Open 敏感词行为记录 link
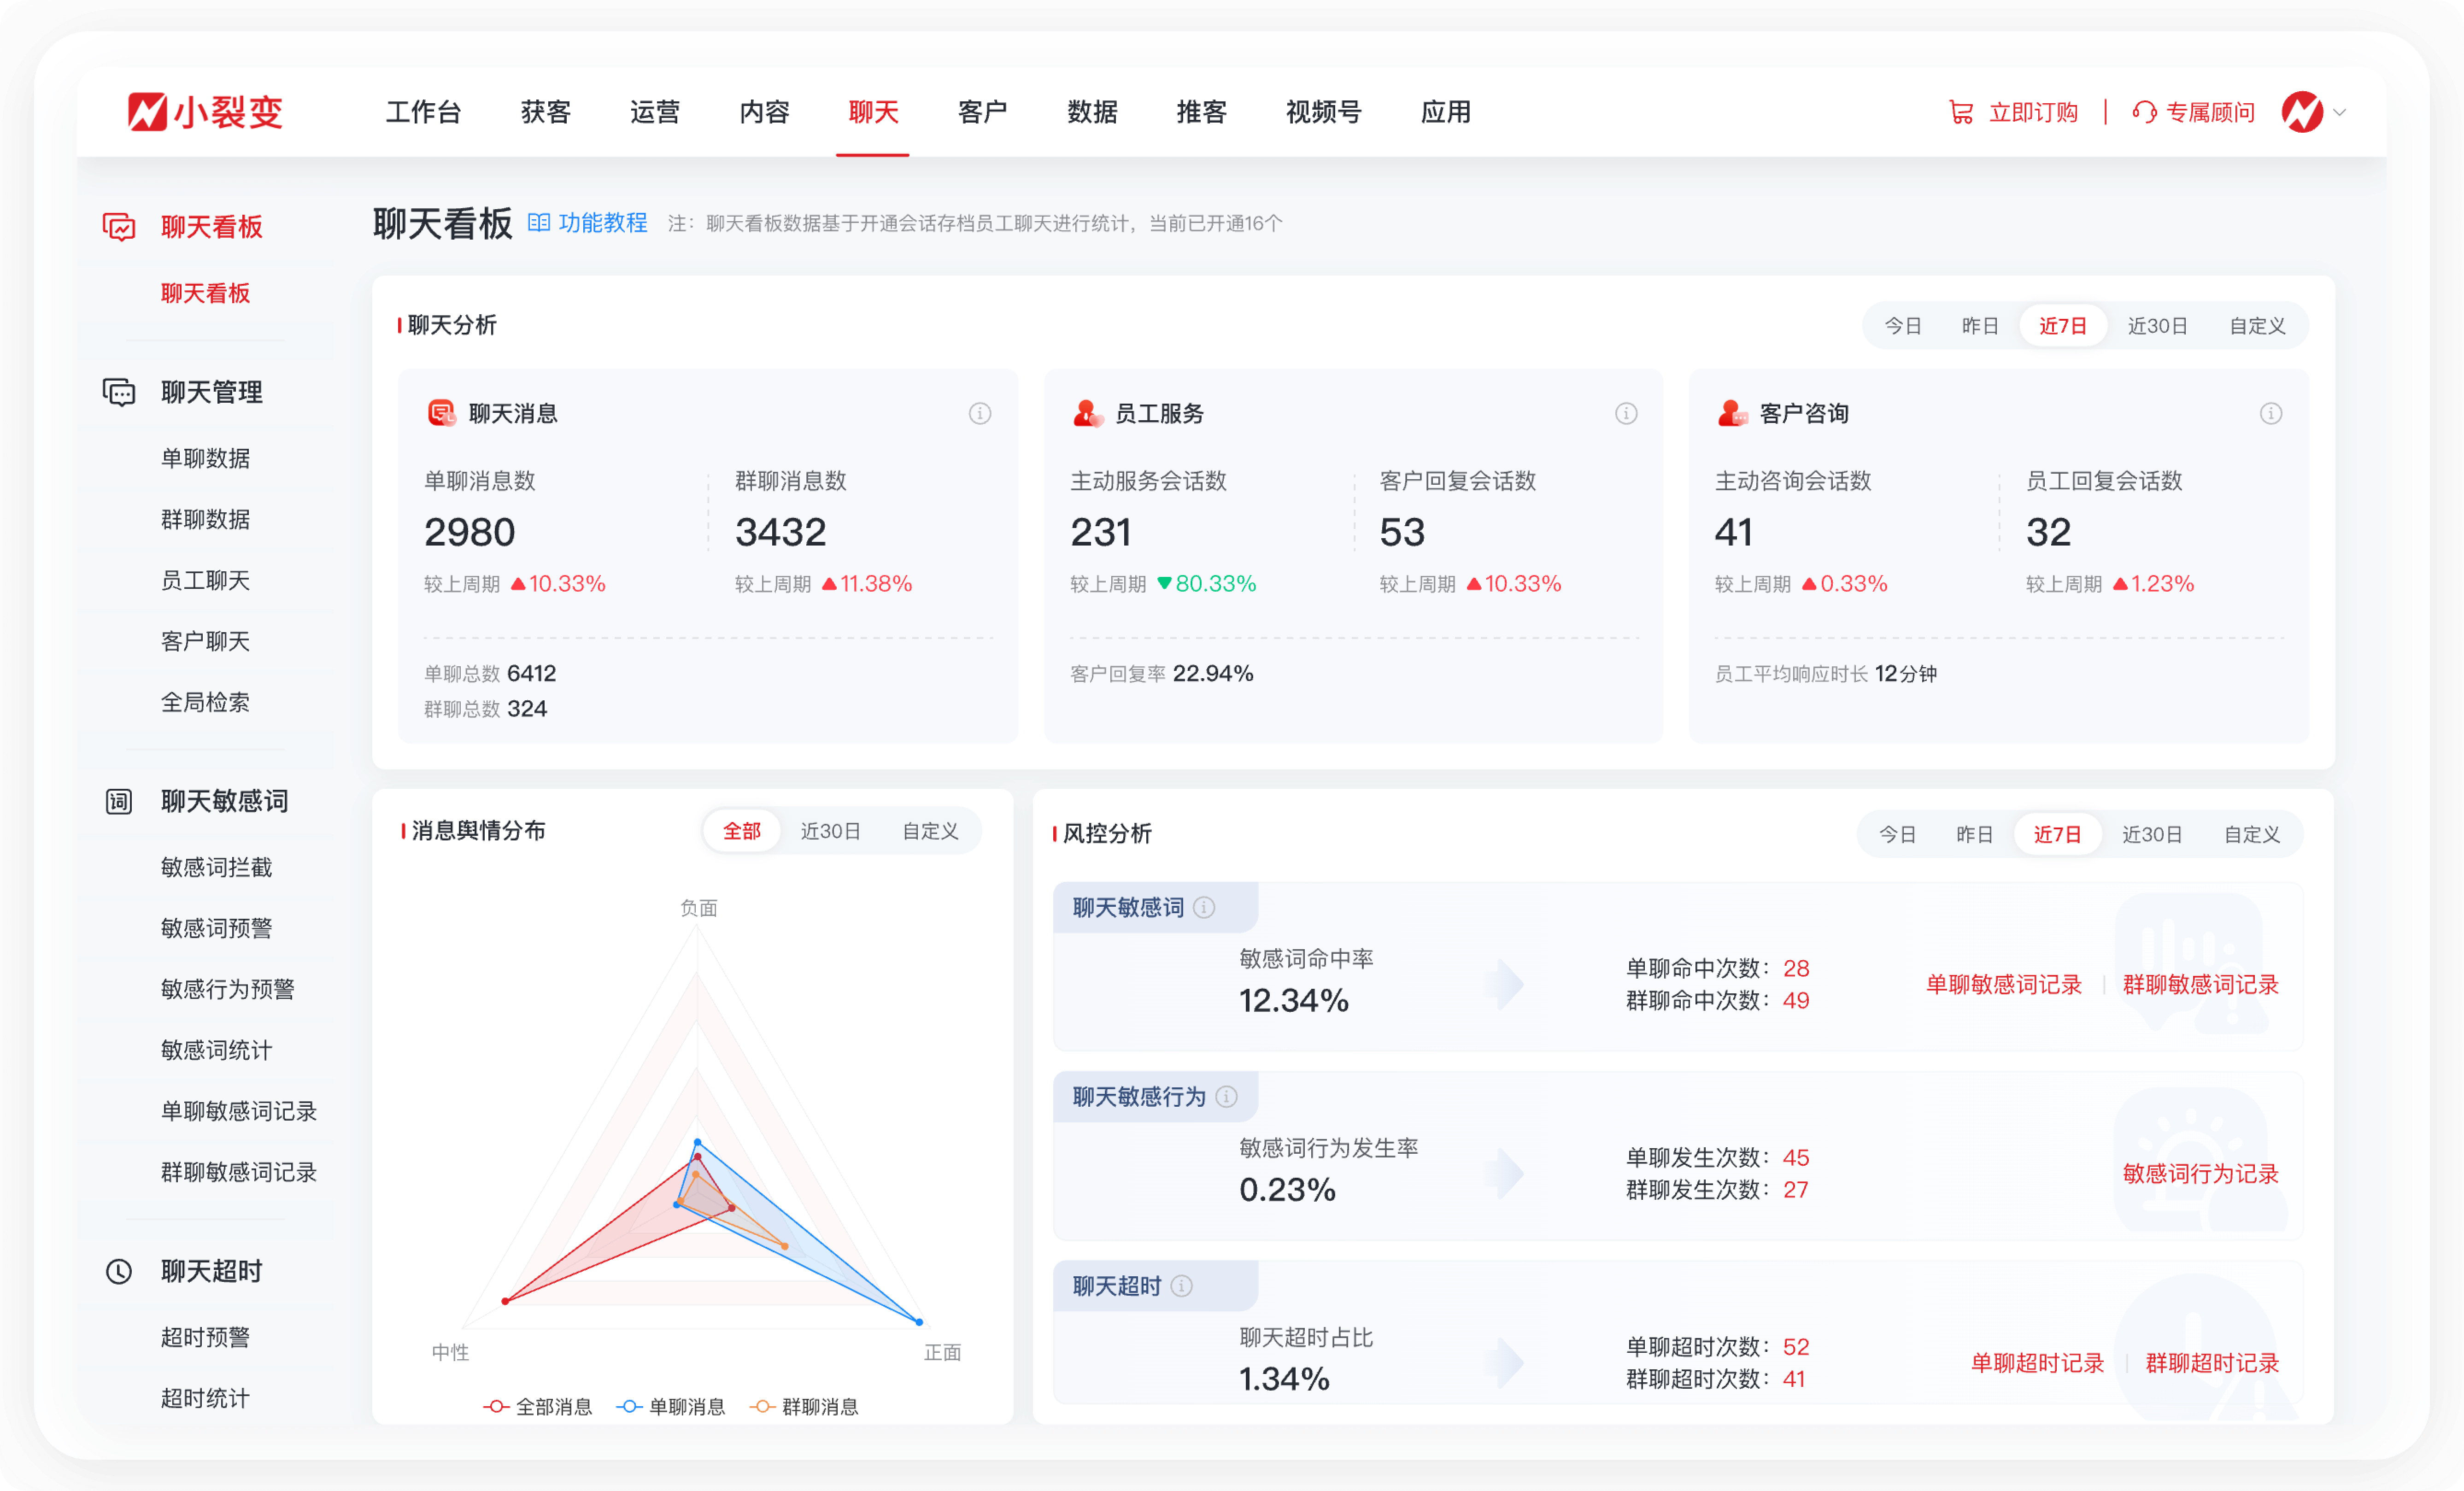The width and height of the screenshot is (2464, 1491). pos(2200,1173)
